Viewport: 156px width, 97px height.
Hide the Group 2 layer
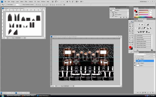tap(135, 63)
